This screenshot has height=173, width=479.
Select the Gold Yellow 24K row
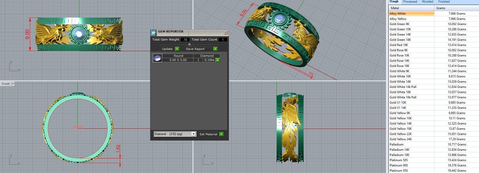(x=434, y=139)
